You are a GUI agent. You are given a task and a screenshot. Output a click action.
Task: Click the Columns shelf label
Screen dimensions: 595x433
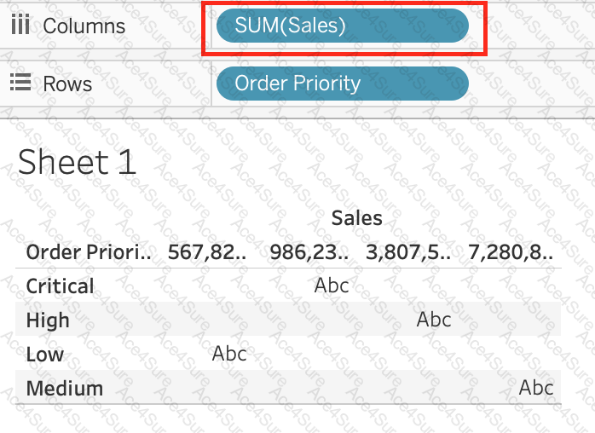pos(84,26)
